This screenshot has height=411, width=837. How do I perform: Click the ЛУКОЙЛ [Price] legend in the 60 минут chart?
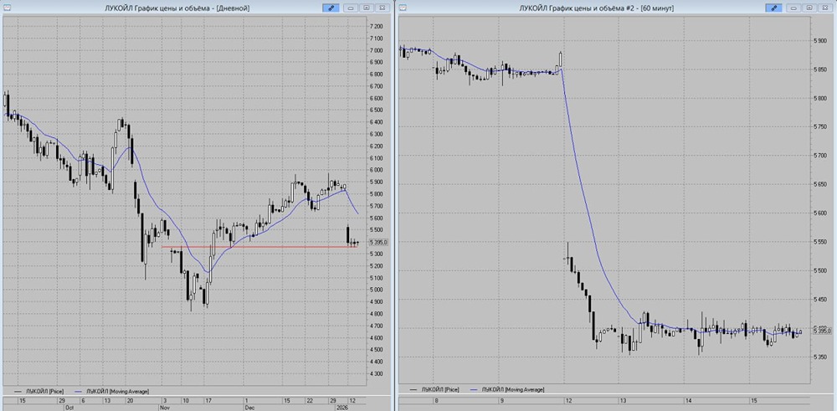coord(434,390)
